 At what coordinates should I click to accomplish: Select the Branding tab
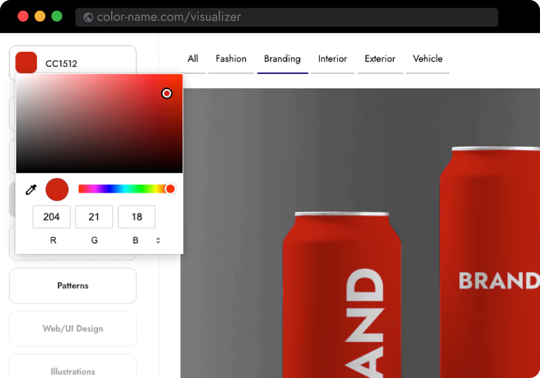point(282,59)
